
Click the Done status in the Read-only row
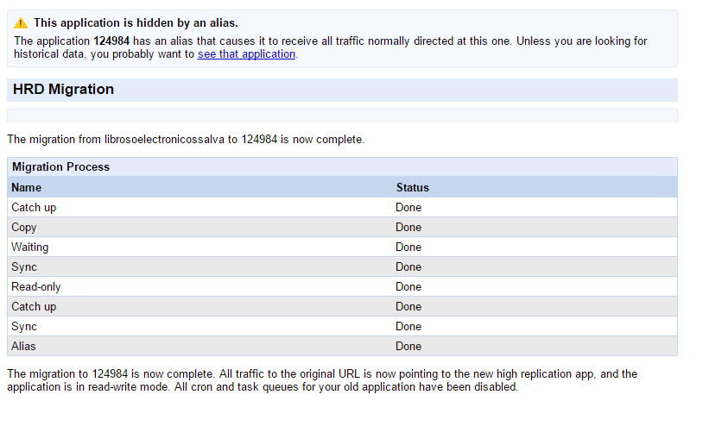pyautogui.click(x=408, y=287)
